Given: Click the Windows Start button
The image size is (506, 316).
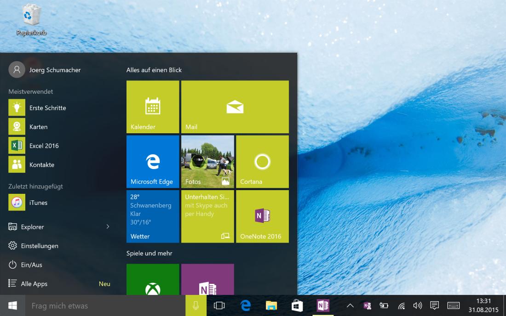Looking at the screenshot, I should [x=12, y=306].
